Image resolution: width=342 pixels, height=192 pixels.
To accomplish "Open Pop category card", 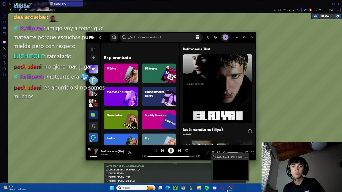I will 159,139.
